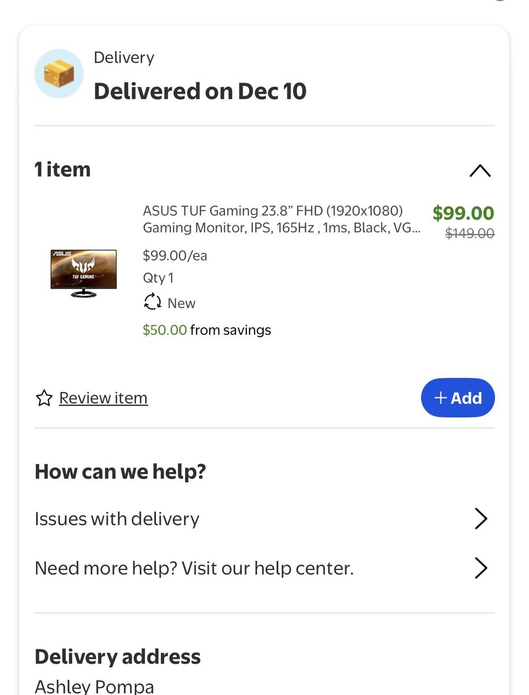Screen dimensions: 529x695
Task: Click the $50.00 from savings text
Action: [x=207, y=330]
